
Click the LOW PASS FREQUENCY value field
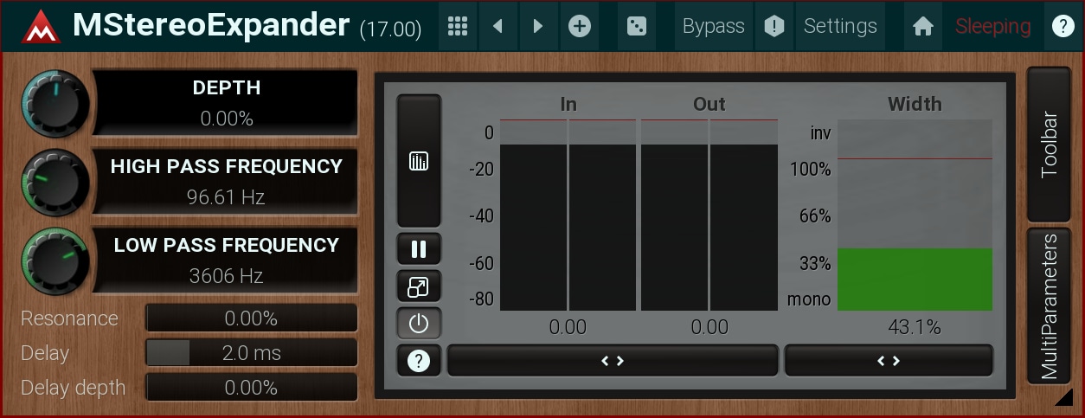[226, 260]
